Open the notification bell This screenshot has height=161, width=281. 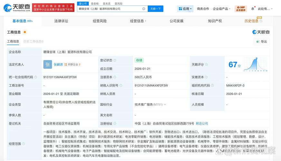pyautogui.click(x=253, y=9)
